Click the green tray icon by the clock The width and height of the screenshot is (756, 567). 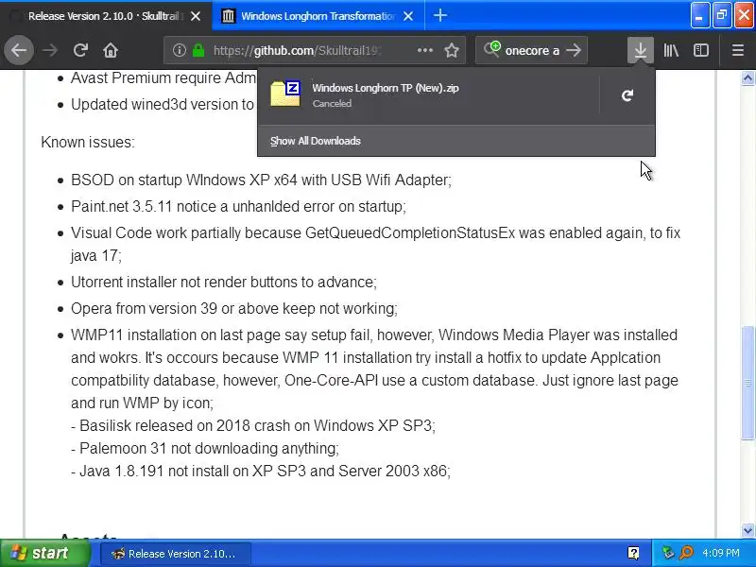[x=668, y=553]
